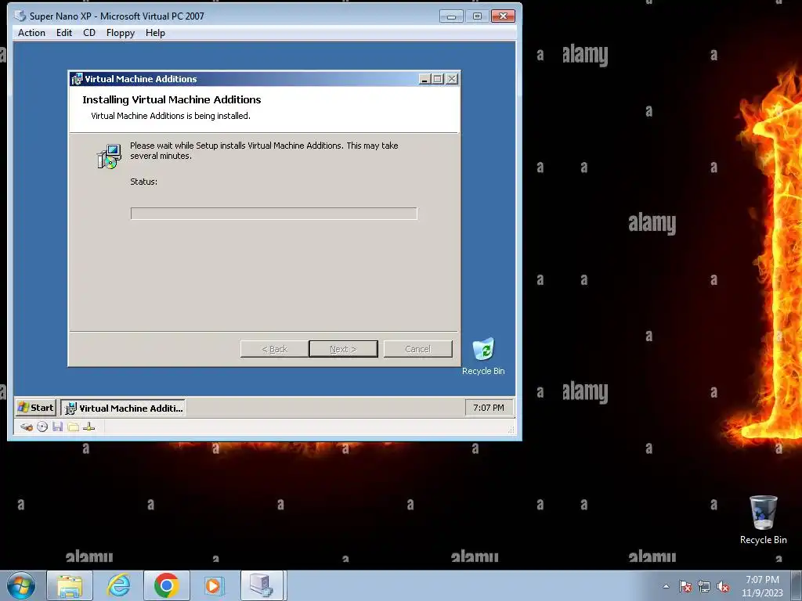Click the Virtual Machine Additions title bar icon

point(78,79)
